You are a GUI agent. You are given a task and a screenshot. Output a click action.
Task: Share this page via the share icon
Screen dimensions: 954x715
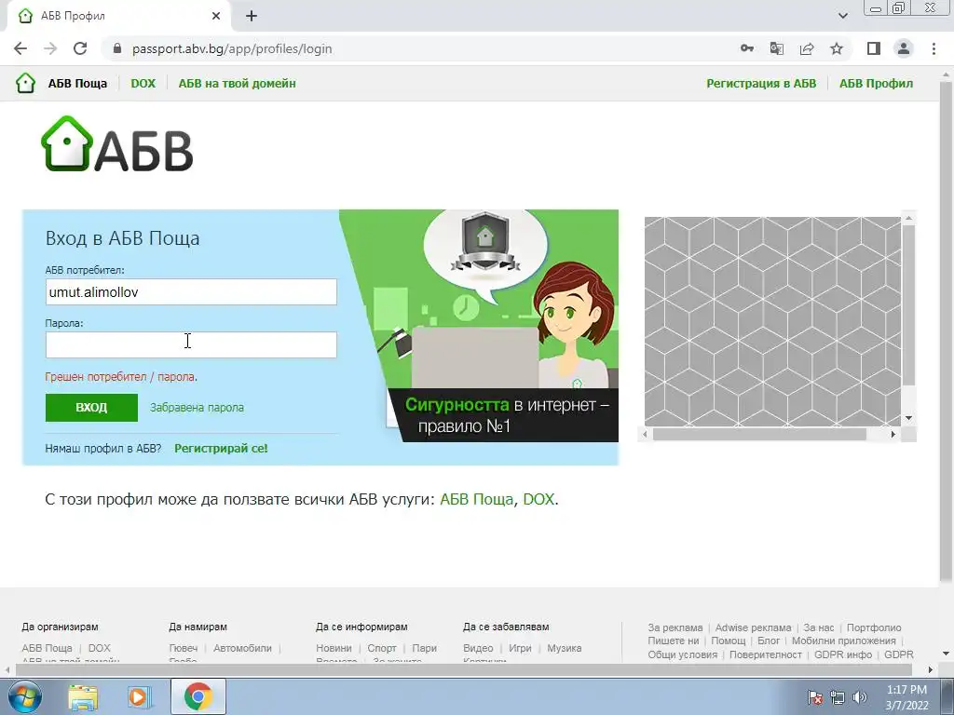[x=807, y=48]
